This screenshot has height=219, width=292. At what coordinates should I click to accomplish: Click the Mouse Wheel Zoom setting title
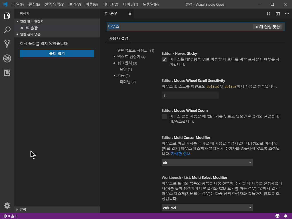(x=184, y=110)
